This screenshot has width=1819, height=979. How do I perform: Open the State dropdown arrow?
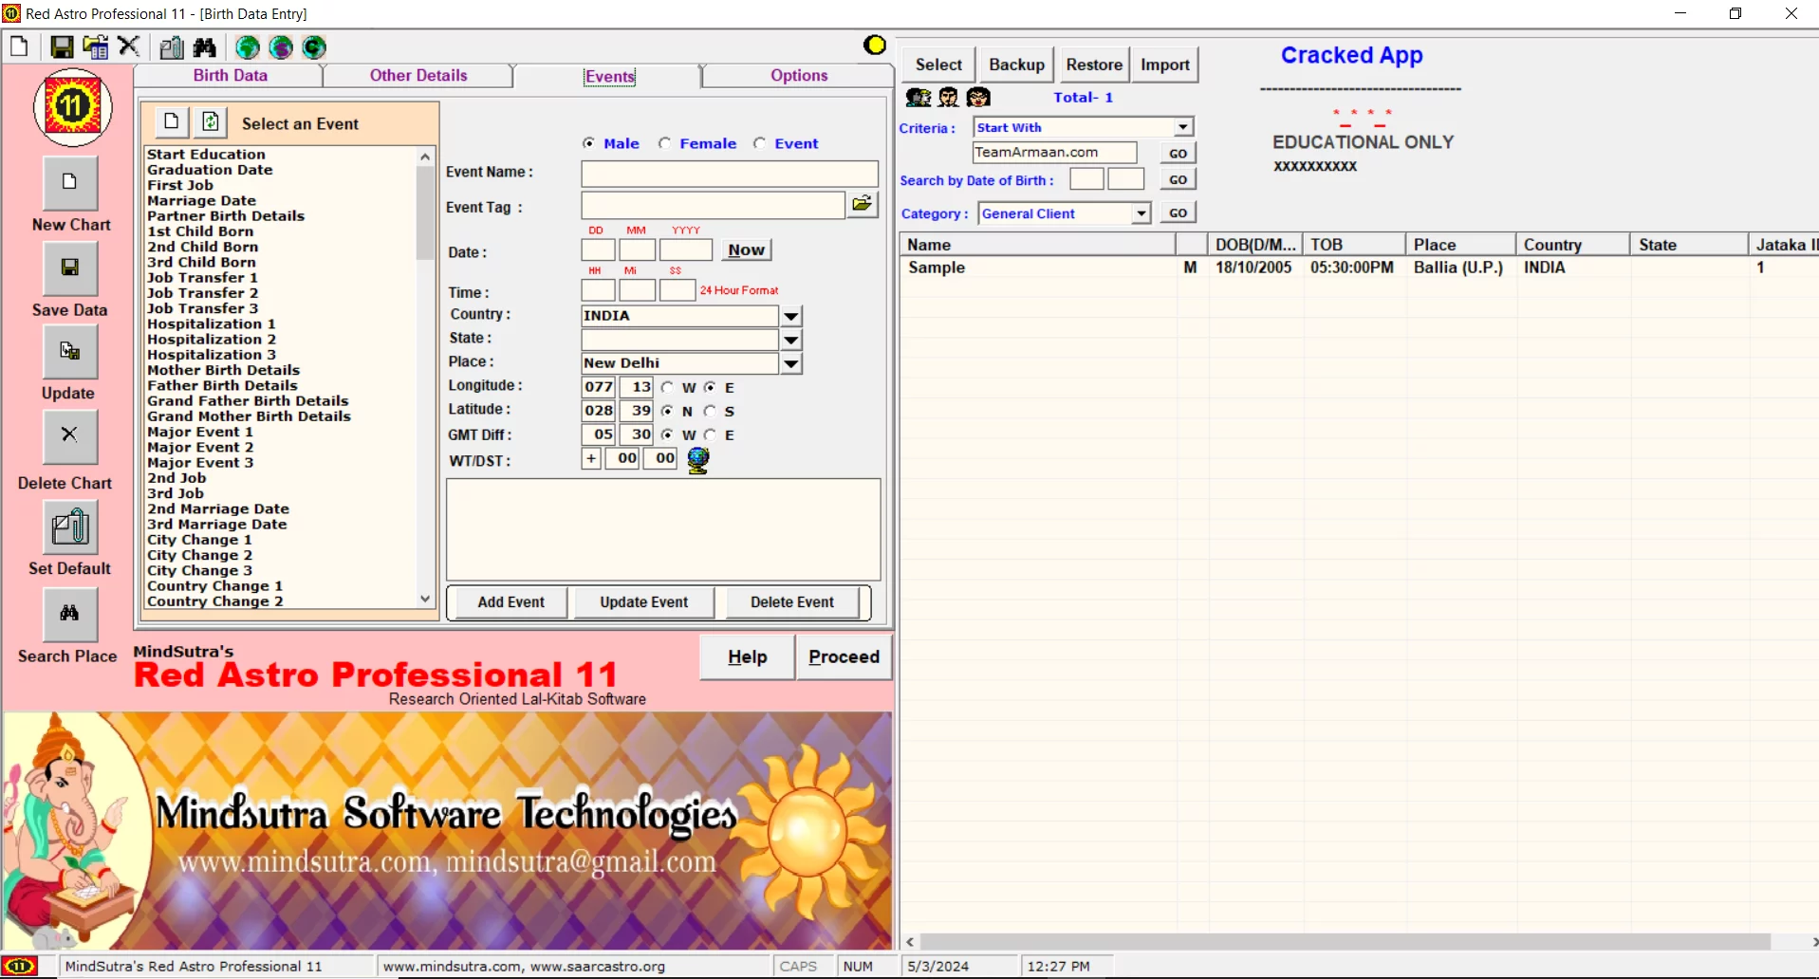coord(790,340)
